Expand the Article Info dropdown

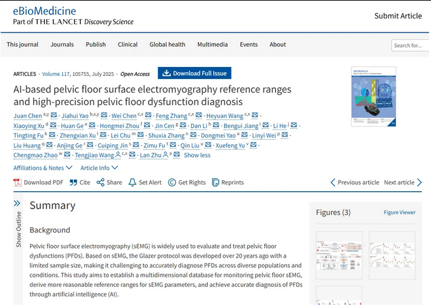[98, 168]
